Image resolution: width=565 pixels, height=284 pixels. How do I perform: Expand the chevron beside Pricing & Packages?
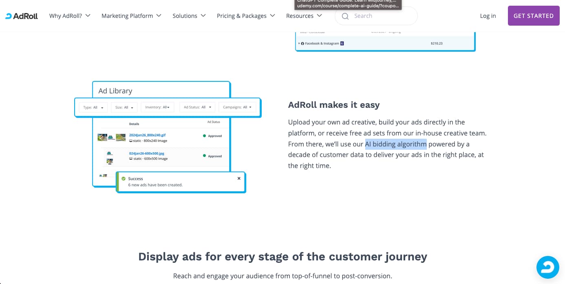click(x=272, y=15)
